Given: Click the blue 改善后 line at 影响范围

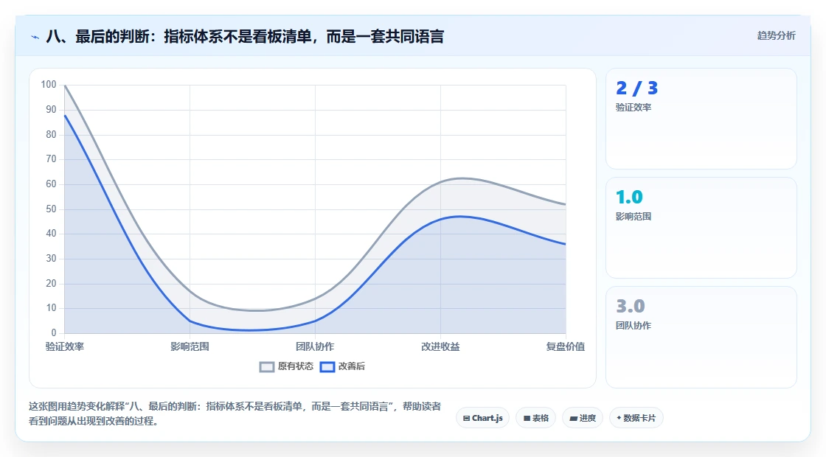Looking at the screenshot, I should 190,321.
